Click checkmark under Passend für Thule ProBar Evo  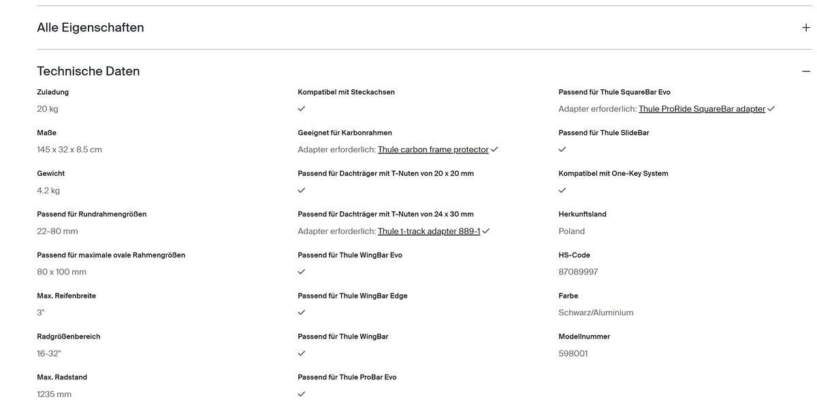pyautogui.click(x=302, y=394)
